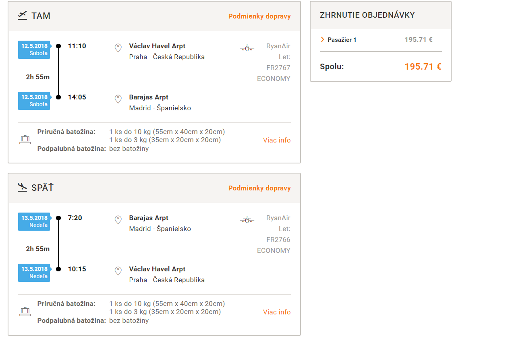
Task: Click the ZHRNUTIE OBJEDNÁVKY heading
Action: [367, 15]
